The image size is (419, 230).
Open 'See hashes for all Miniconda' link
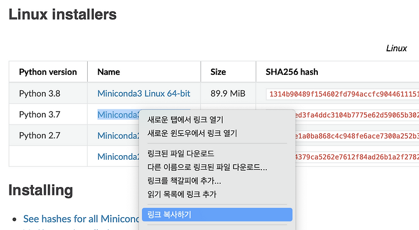point(81,219)
